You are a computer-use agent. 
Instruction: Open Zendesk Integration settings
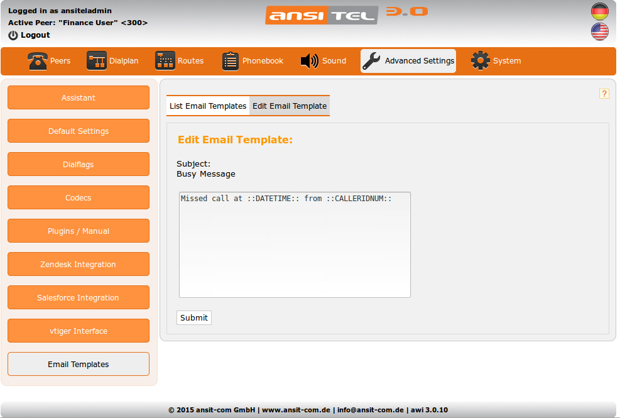[x=79, y=265]
